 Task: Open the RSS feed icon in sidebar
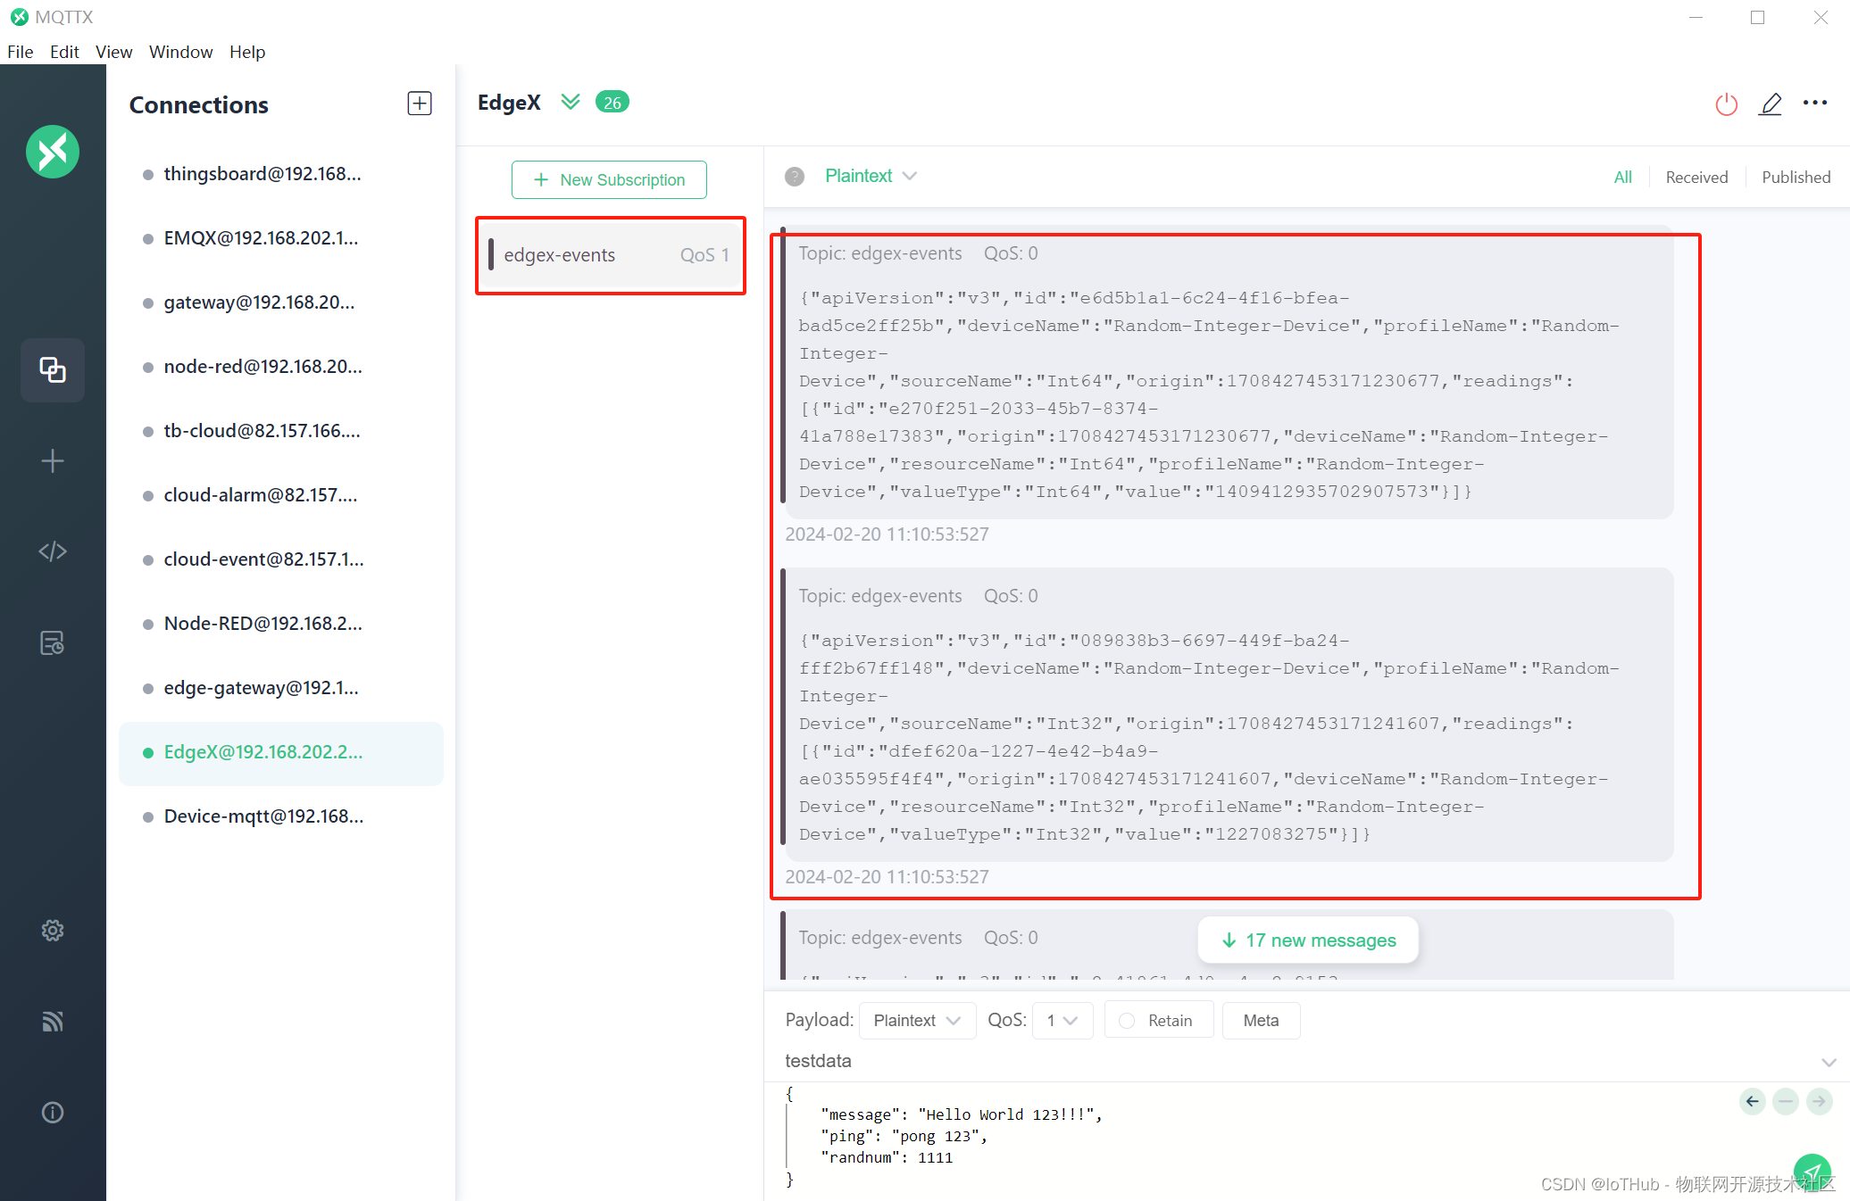pos(53,1022)
